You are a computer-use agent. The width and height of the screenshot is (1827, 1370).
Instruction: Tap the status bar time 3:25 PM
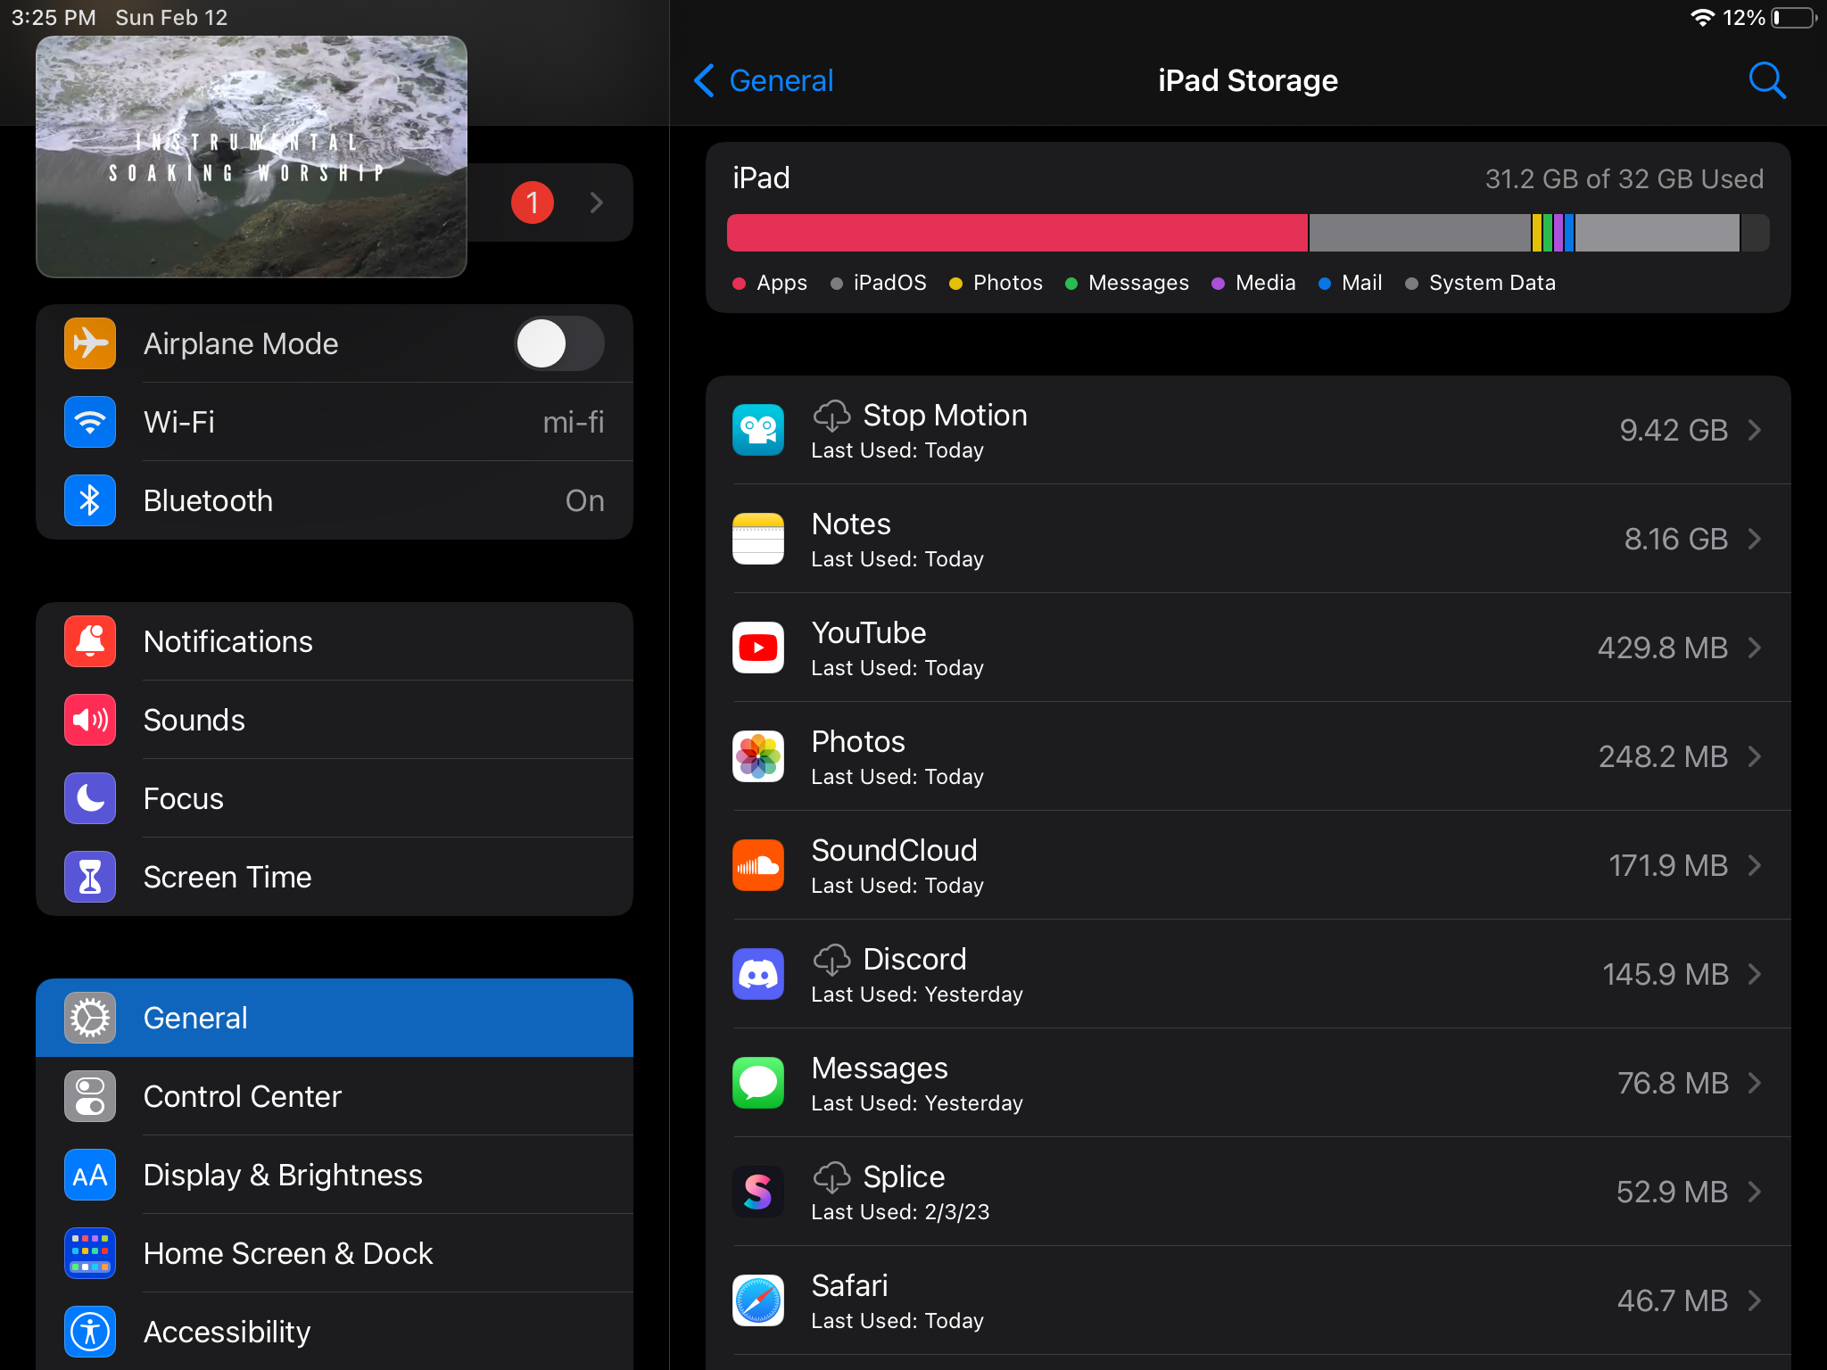54,18
